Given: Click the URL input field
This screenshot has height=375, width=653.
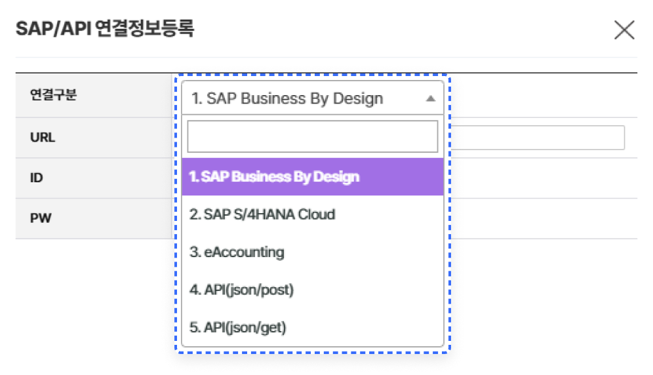Looking at the screenshot, I should pyautogui.click(x=537, y=138).
